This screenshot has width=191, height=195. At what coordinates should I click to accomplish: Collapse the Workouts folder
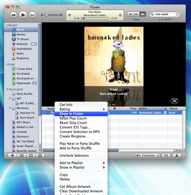tap(10, 108)
